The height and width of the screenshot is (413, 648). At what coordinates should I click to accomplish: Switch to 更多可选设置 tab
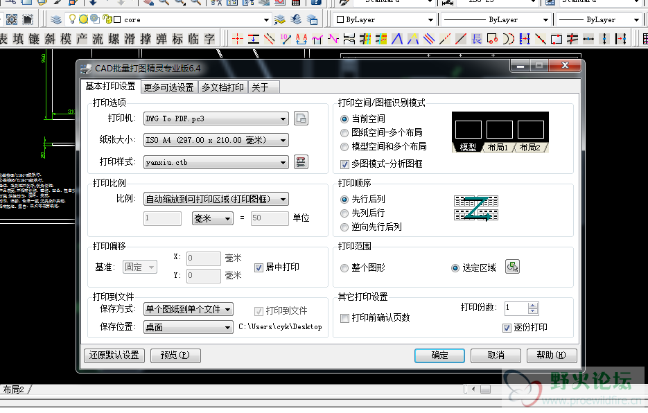(168, 87)
